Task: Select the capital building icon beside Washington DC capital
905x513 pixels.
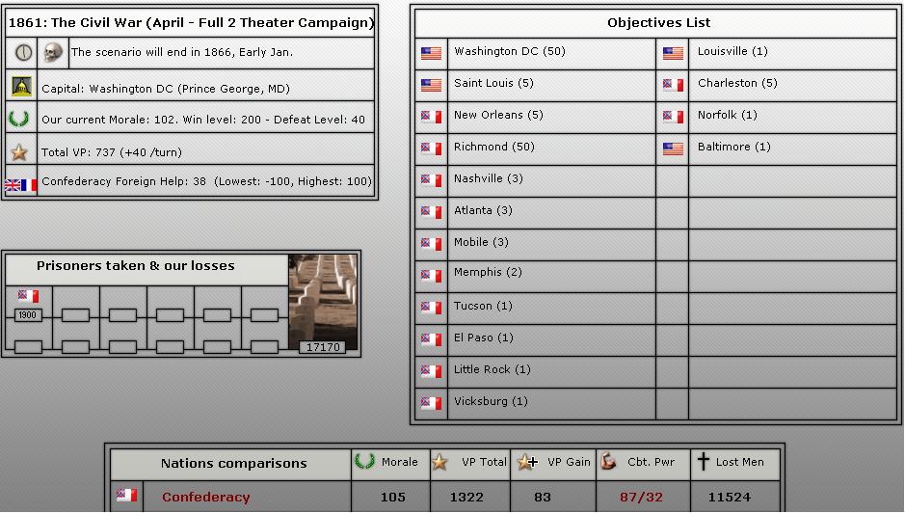Action: tap(20, 88)
